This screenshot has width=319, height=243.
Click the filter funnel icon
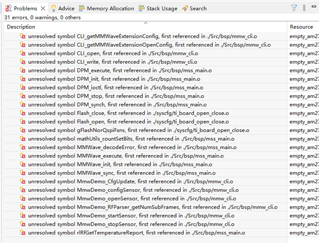294,8
